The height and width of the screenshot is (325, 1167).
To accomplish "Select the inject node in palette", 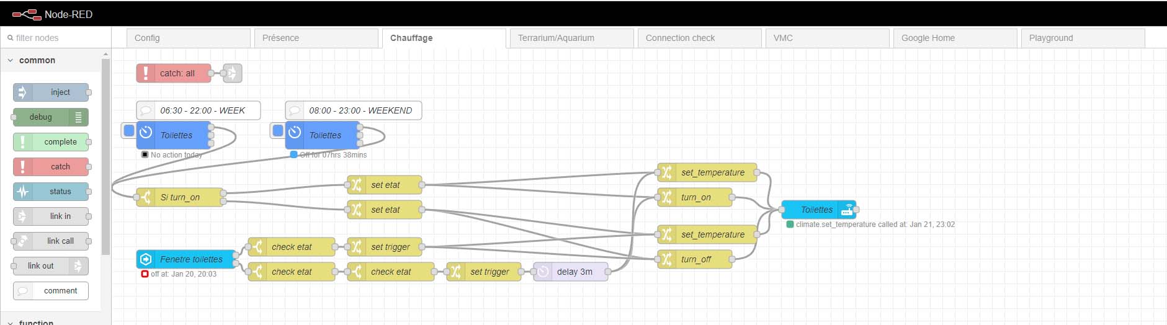I will point(60,92).
